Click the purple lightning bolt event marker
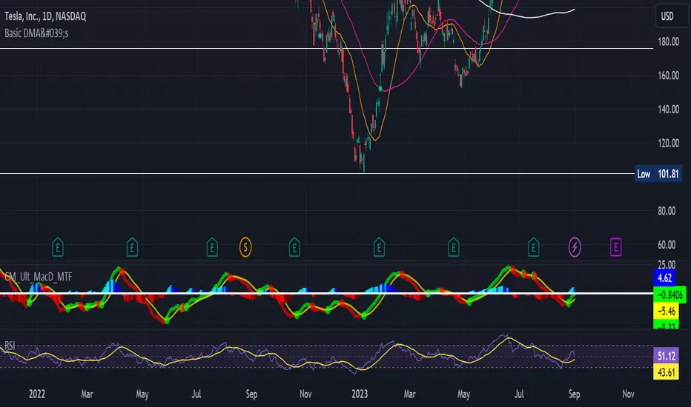Image resolution: width=691 pixels, height=407 pixels. 575,247
